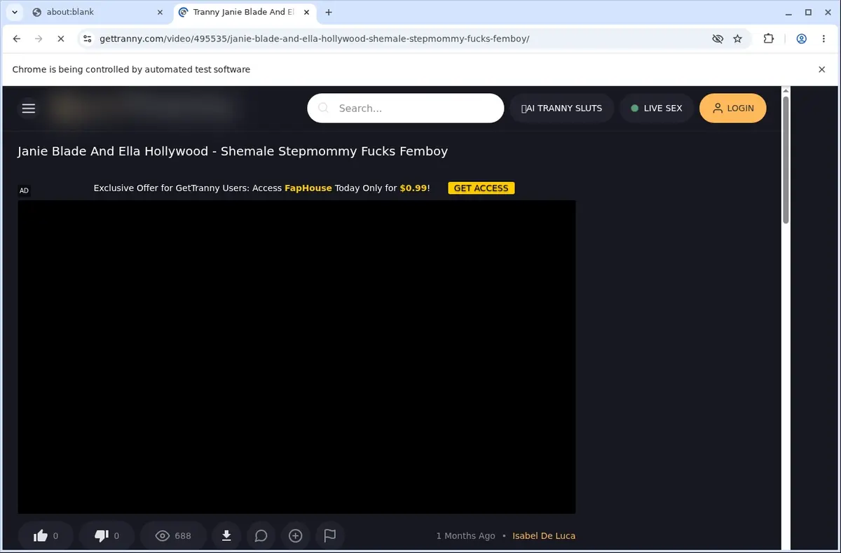Open comments via speech bubble icon
The width and height of the screenshot is (841, 553).
click(261, 535)
